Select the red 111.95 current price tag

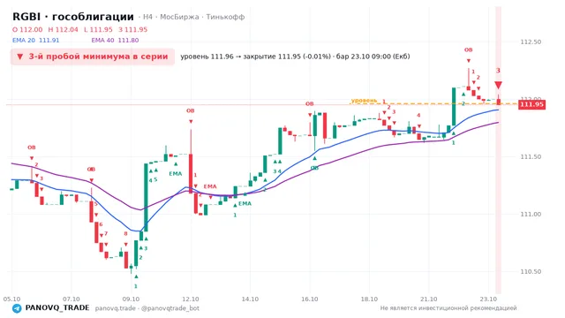(x=531, y=104)
